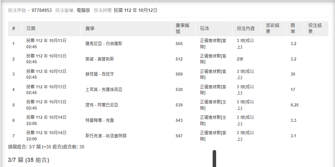Click the dark vertical bar at bottom

(214, 159)
